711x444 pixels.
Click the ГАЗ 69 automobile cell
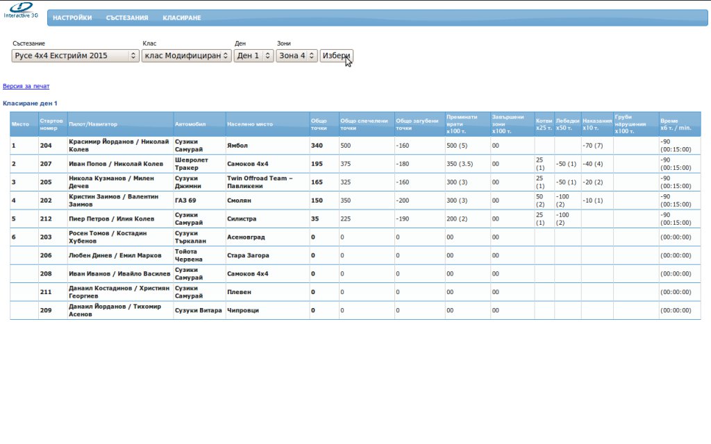(x=185, y=200)
